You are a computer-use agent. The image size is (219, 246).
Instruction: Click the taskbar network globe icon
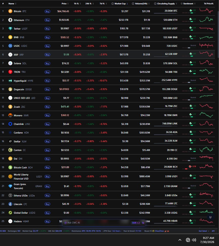(x=188, y=240)
